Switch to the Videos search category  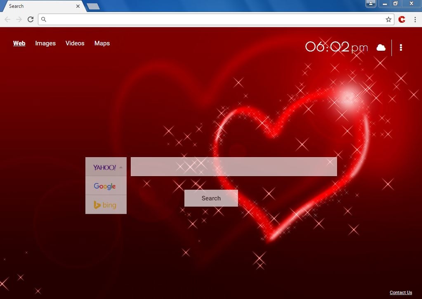pyautogui.click(x=75, y=43)
